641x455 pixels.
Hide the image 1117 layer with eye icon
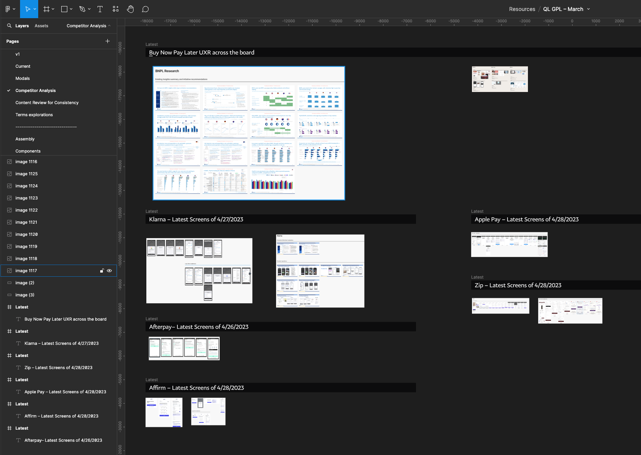pyautogui.click(x=109, y=271)
